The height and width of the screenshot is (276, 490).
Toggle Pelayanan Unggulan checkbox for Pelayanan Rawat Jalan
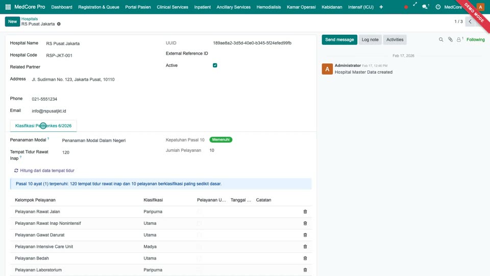200,212
